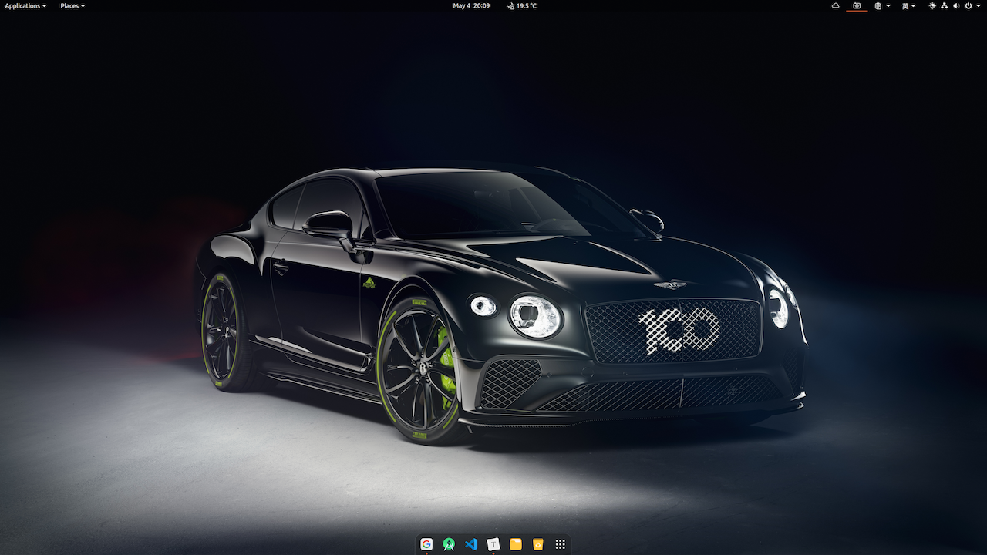Screen dimensions: 987x555
Task: Open the Applications menu
Action: (x=25, y=5)
